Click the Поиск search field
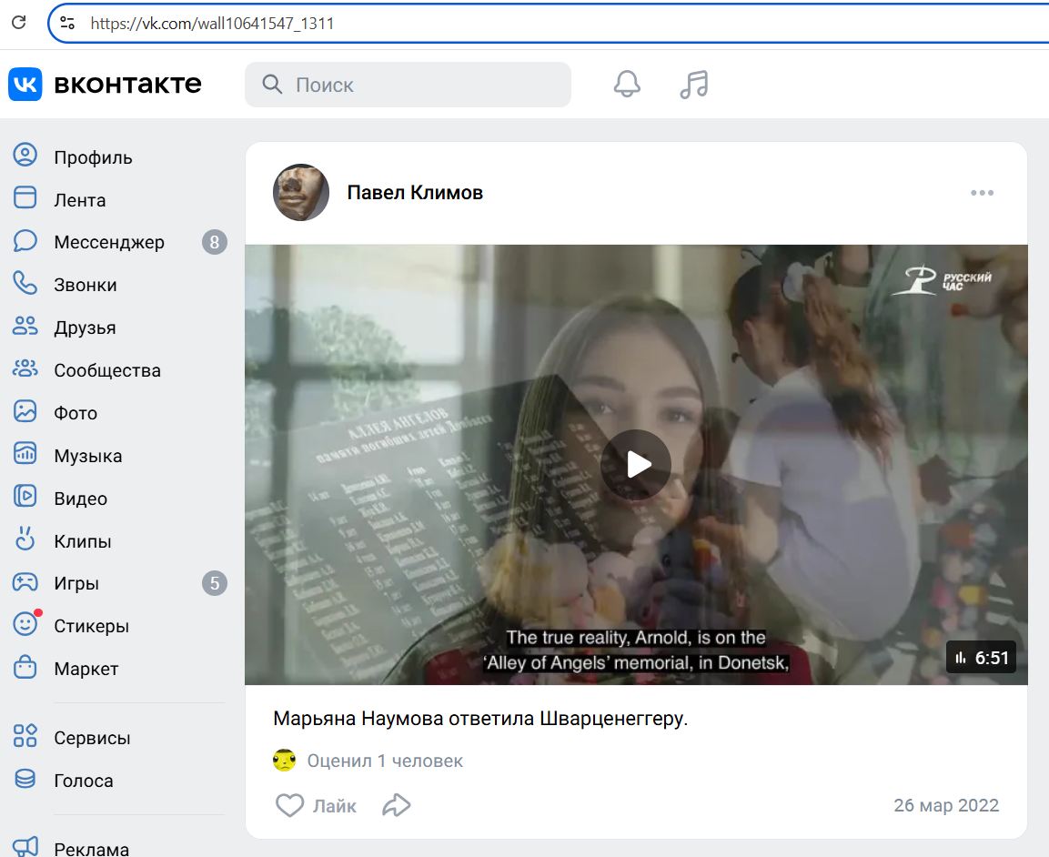 408,85
